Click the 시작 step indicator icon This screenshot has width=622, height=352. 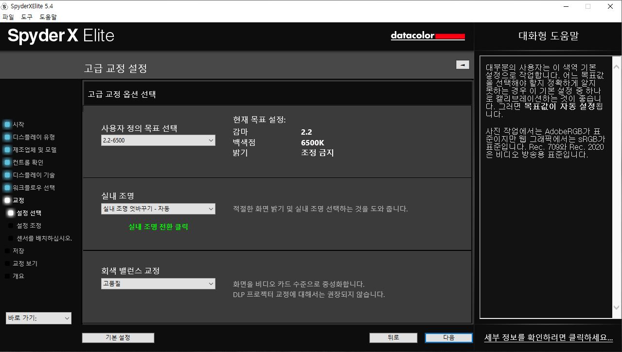click(7, 124)
